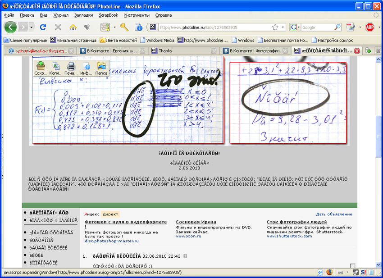Open the Инструменты menu
This screenshot has height=278, width=383.
tap(137, 15)
